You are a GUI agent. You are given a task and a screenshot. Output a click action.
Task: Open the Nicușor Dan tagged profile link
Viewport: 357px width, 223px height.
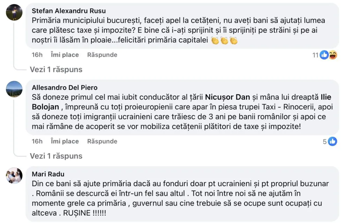click(227, 96)
